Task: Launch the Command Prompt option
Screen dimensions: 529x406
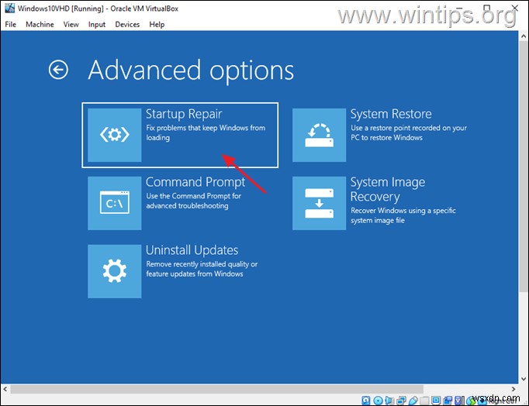Action: tap(180, 203)
